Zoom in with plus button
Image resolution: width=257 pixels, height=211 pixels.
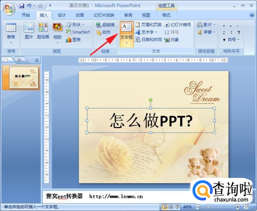[x=237, y=207]
